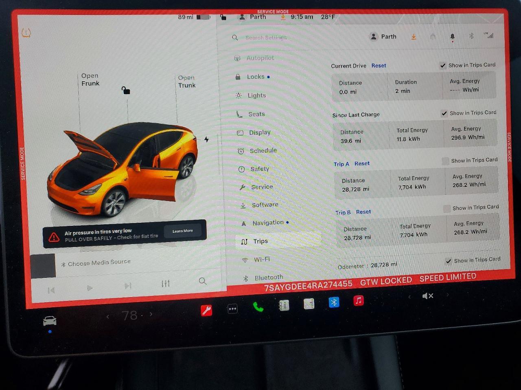Open Display settings menu item
This screenshot has height=390, width=521.
pos(259,132)
